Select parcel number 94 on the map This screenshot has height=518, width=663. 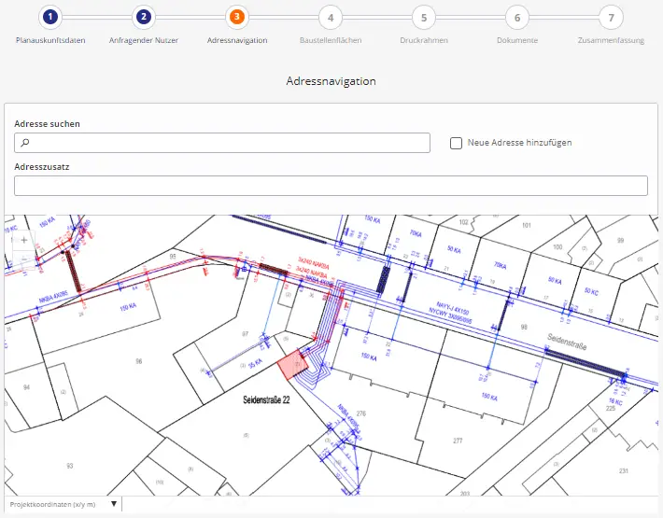27,387
